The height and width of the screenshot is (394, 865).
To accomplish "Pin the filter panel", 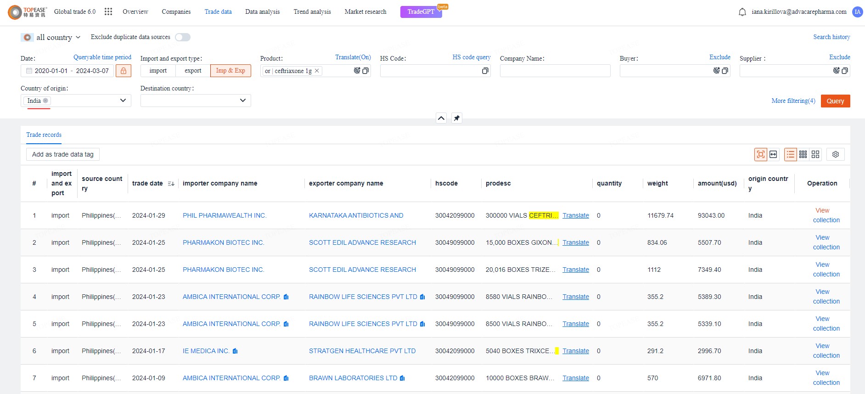I will point(457,118).
